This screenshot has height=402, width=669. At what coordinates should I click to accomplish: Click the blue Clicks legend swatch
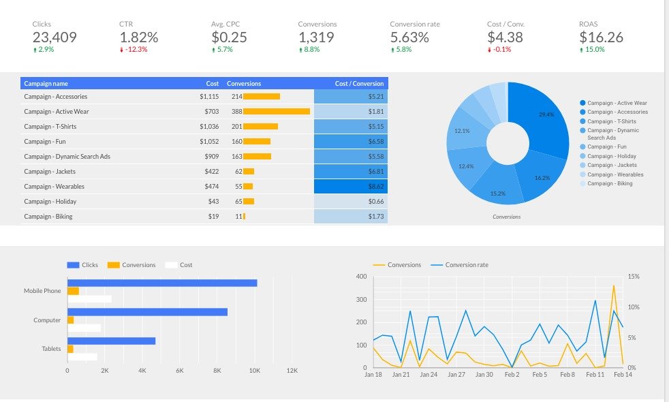[x=73, y=265]
